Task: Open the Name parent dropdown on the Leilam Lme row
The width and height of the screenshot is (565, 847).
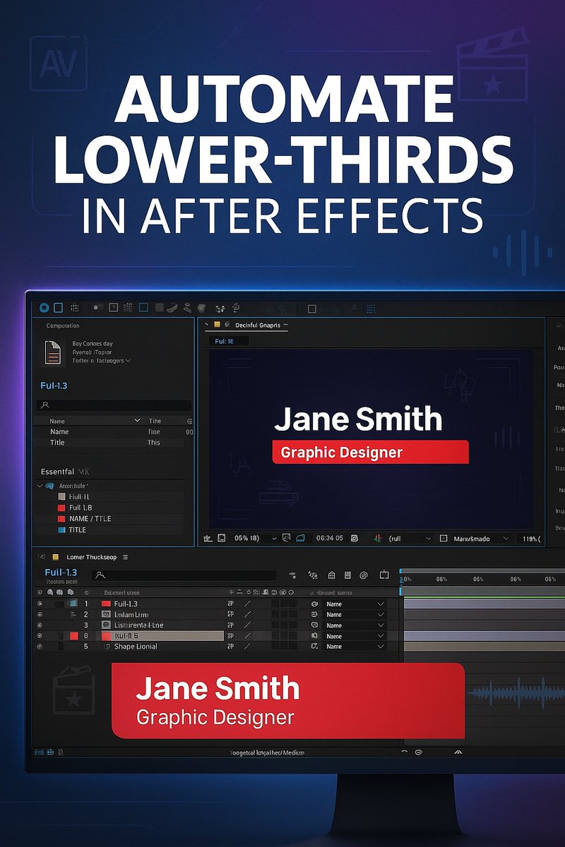Action: click(x=355, y=615)
